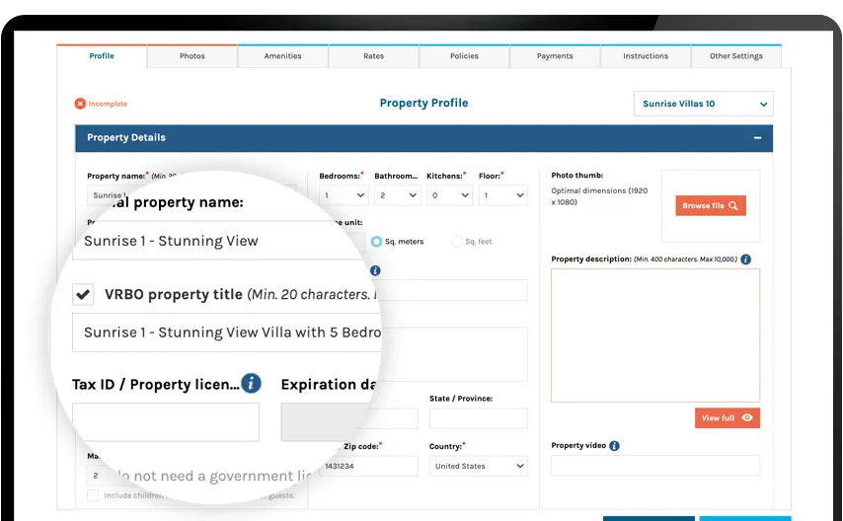Open the Bathrooms dropdown
This screenshot has height=521, width=843.
coord(397,195)
